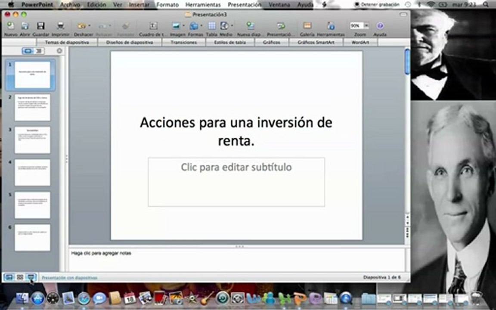Expand the Medio dropdown arrow
Viewport: 496px width, 310px height.
232,26
